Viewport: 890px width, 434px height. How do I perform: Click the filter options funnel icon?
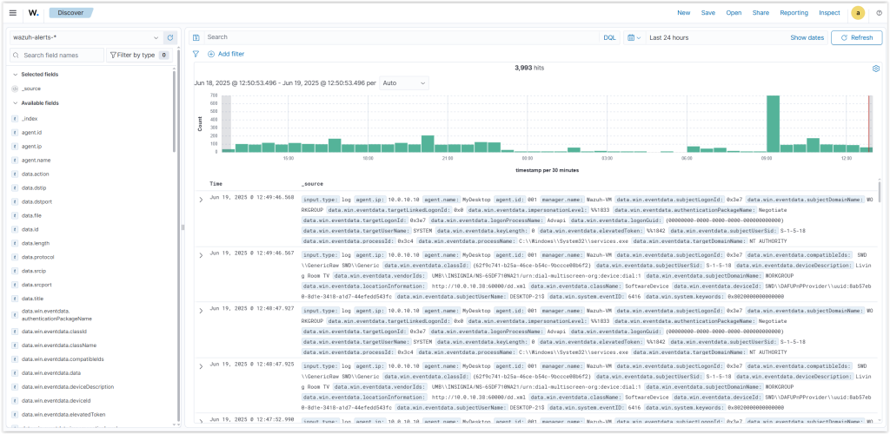[x=196, y=54]
